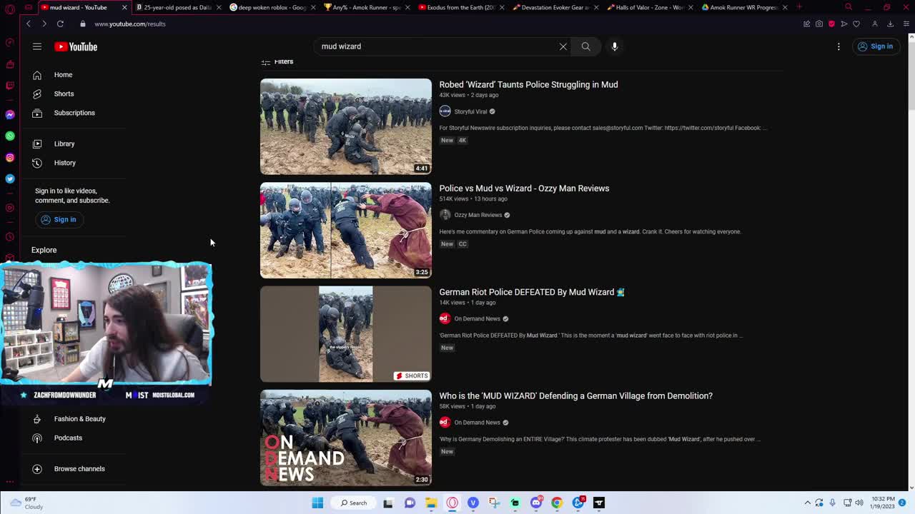The width and height of the screenshot is (915, 514).
Task: Open title 'Robed Wizard Taunts Police Struggling in Mud'
Action: pos(528,84)
